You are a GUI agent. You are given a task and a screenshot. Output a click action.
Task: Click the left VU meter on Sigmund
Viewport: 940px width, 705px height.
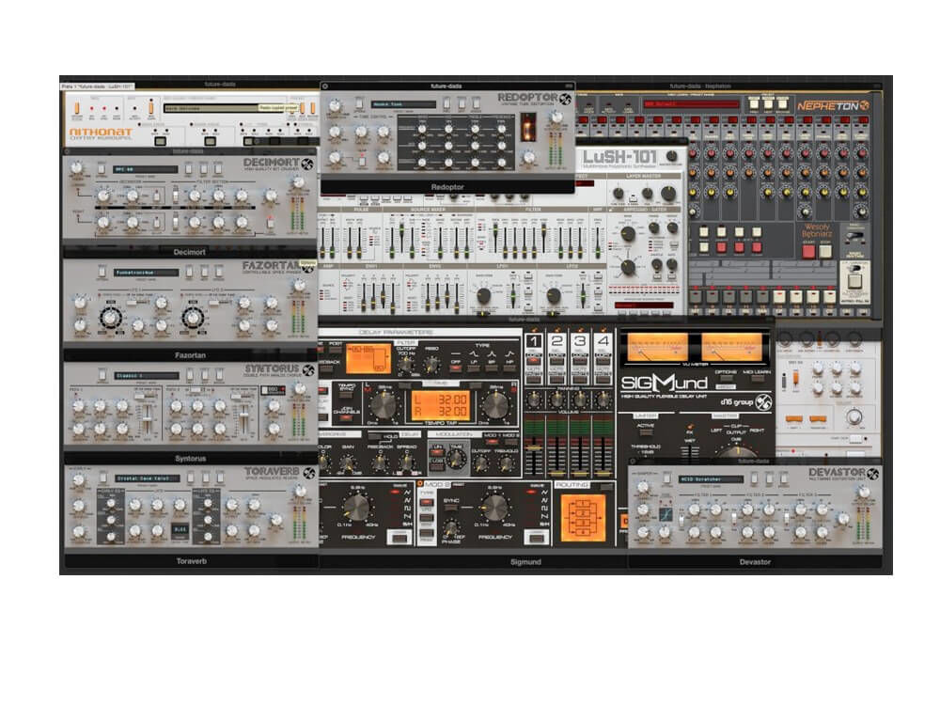pyautogui.click(x=658, y=348)
